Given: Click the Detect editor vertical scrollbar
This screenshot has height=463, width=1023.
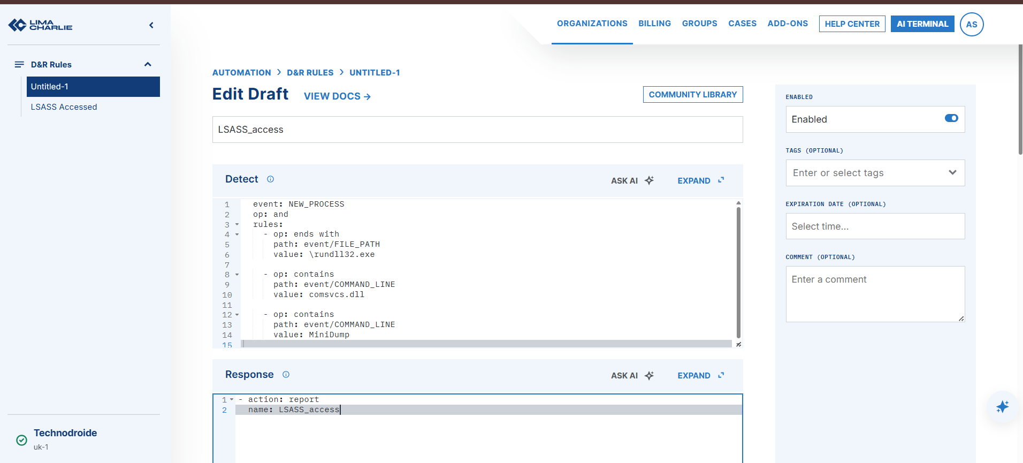Looking at the screenshot, I should pyautogui.click(x=738, y=273).
